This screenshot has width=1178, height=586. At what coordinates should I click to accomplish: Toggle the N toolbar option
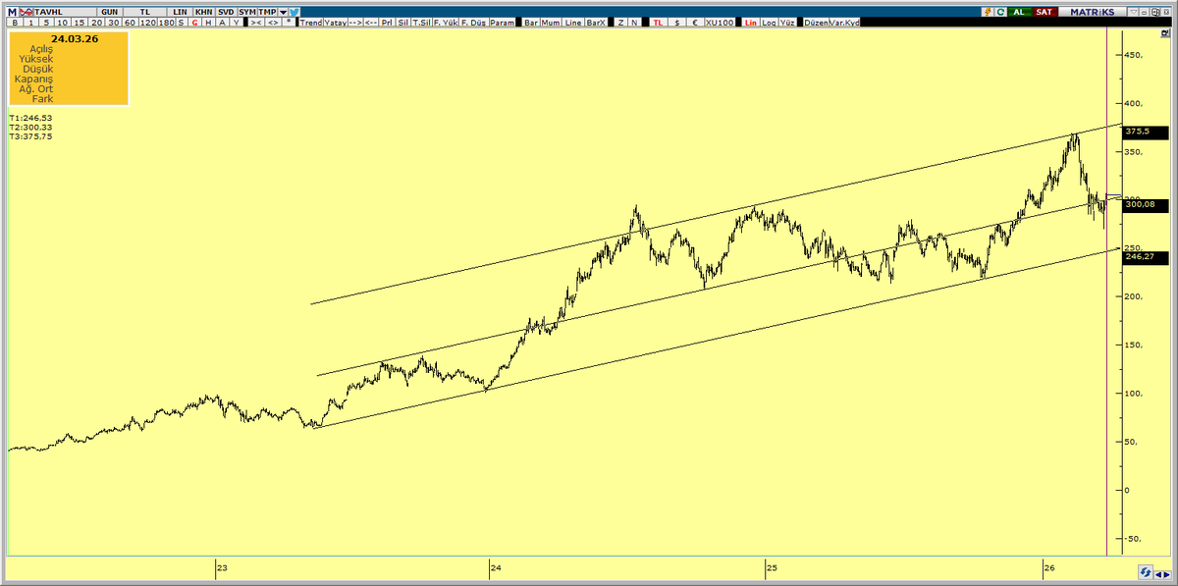[x=634, y=22]
